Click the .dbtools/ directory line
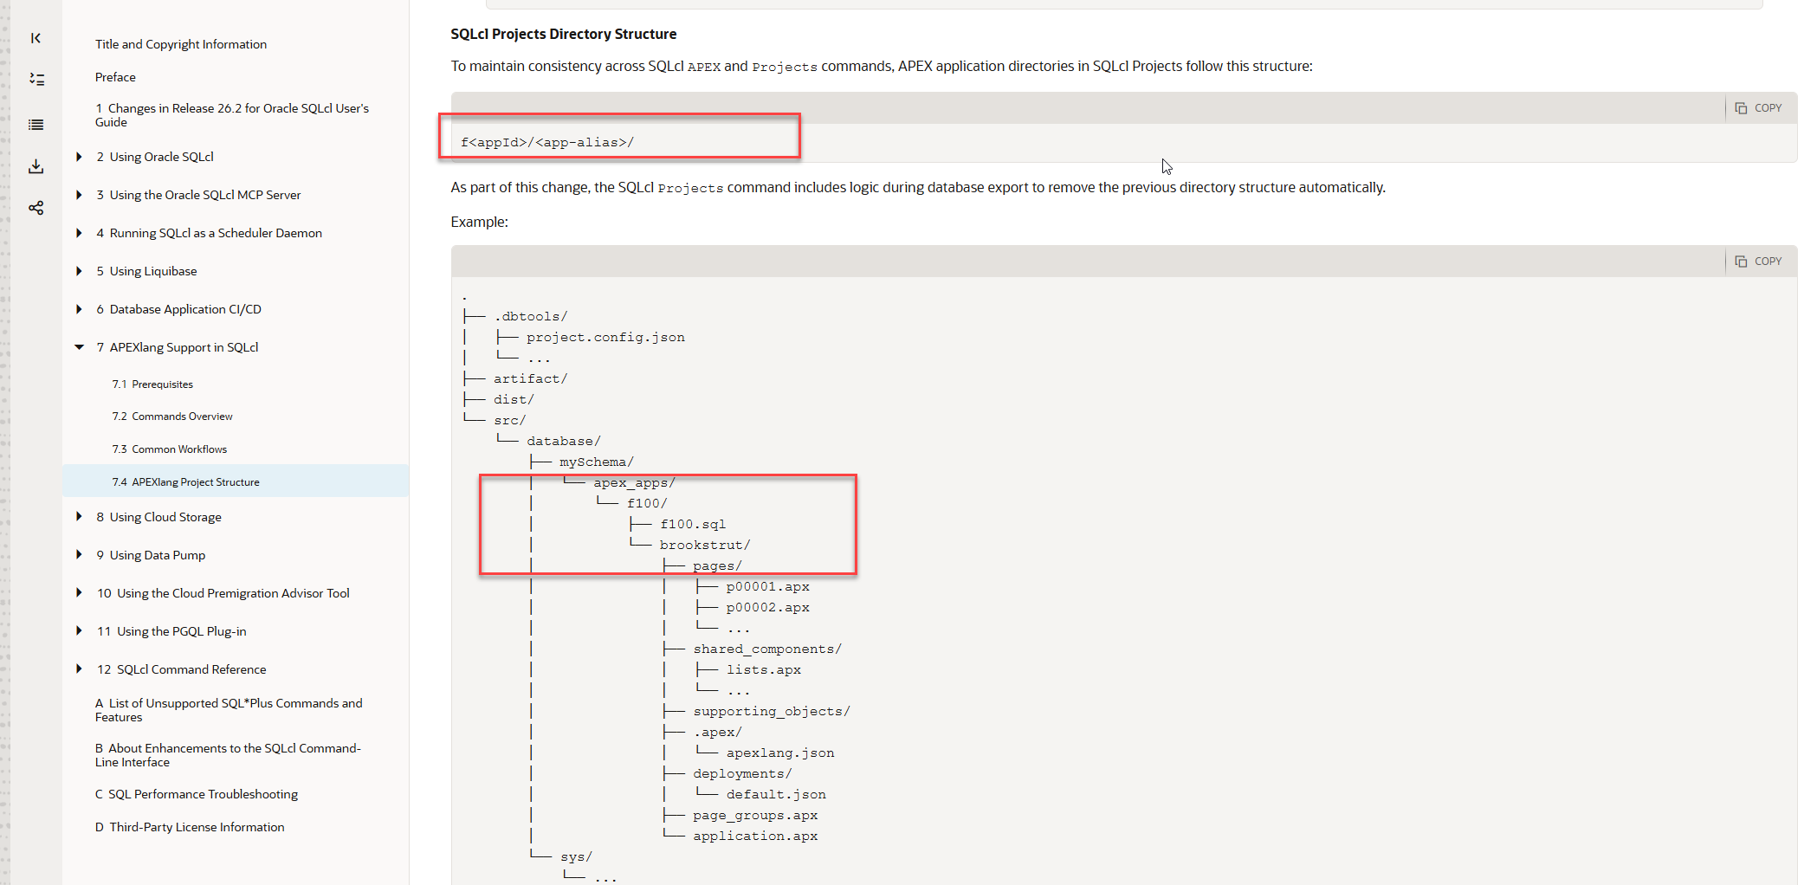Screen dimensions: 1804x885 (x=531, y=316)
